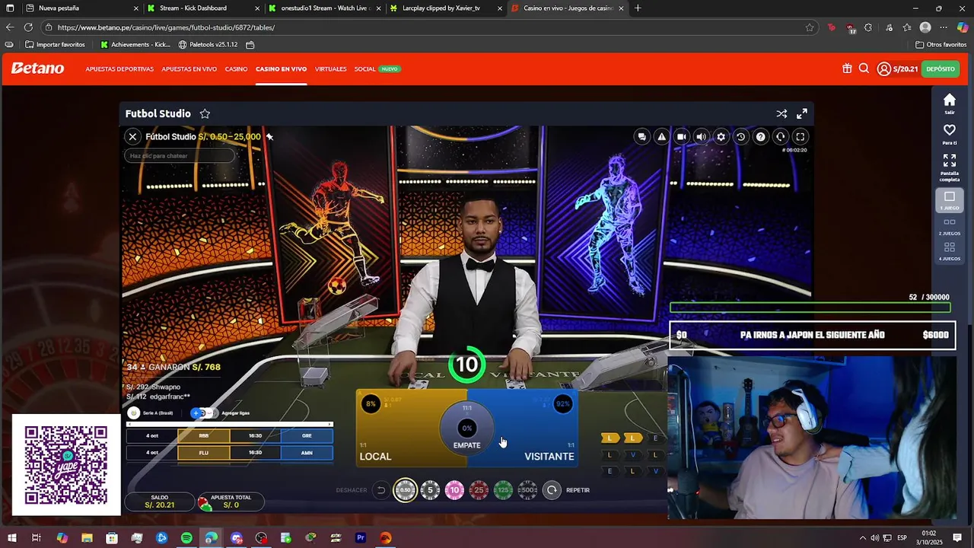Open VIRTUALES menu item
Image resolution: width=974 pixels, height=548 pixels.
pyautogui.click(x=330, y=69)
